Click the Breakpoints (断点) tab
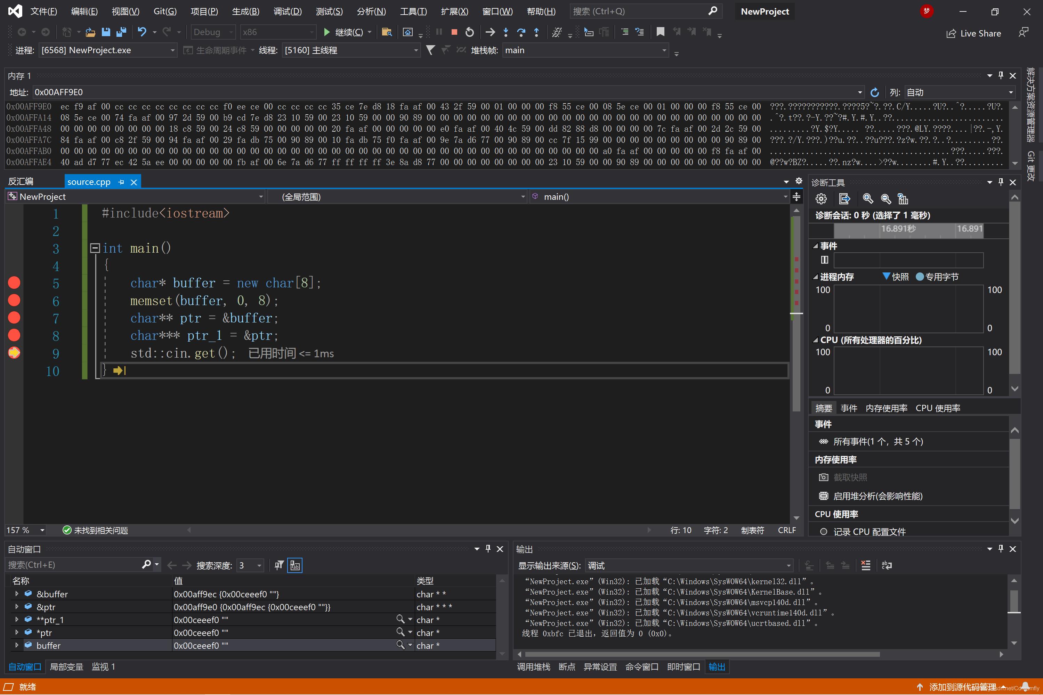Image resolution: width=1043 pixels, height=695 pixels. [567, 667]
